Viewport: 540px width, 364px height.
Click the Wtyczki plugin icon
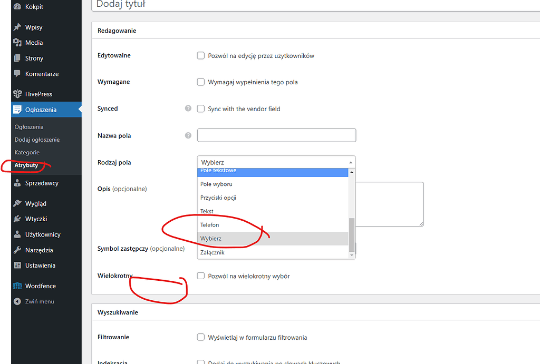[16, 219]
